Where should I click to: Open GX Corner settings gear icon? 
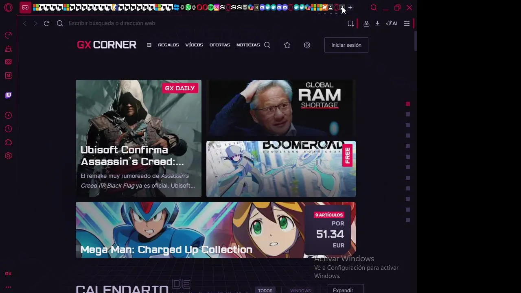[307, 45]
